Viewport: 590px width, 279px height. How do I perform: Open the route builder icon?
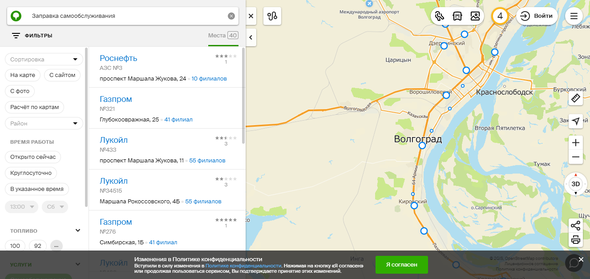point(272,16)
